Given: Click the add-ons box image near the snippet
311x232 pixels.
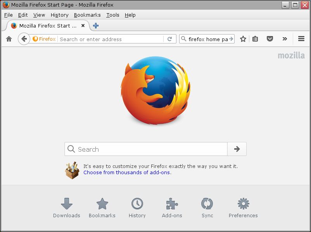Looking at the screenshot, I should tap(72, 170).
